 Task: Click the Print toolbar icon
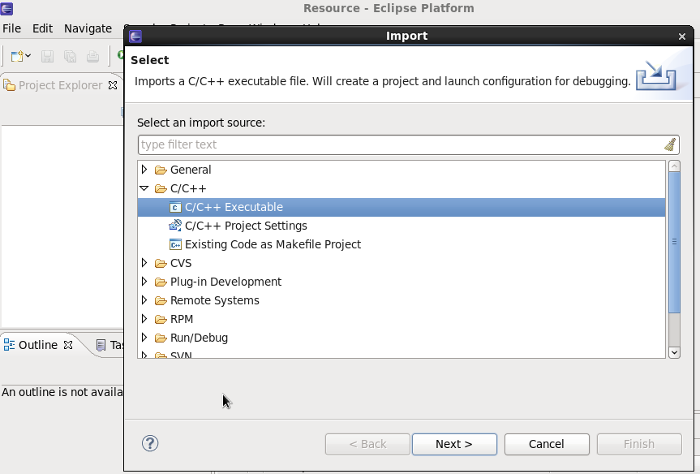92,55
